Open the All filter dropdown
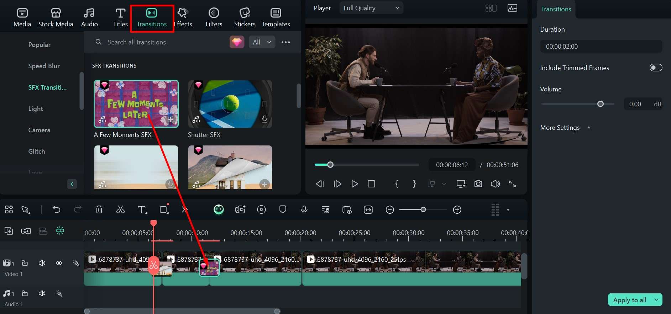 262,42
